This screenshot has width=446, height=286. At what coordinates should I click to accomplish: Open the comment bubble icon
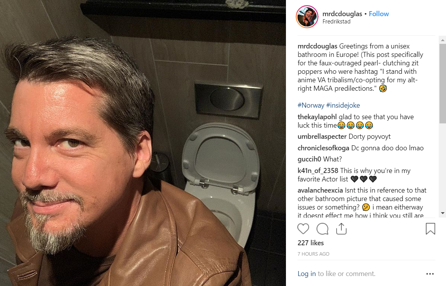coord(322,229)
